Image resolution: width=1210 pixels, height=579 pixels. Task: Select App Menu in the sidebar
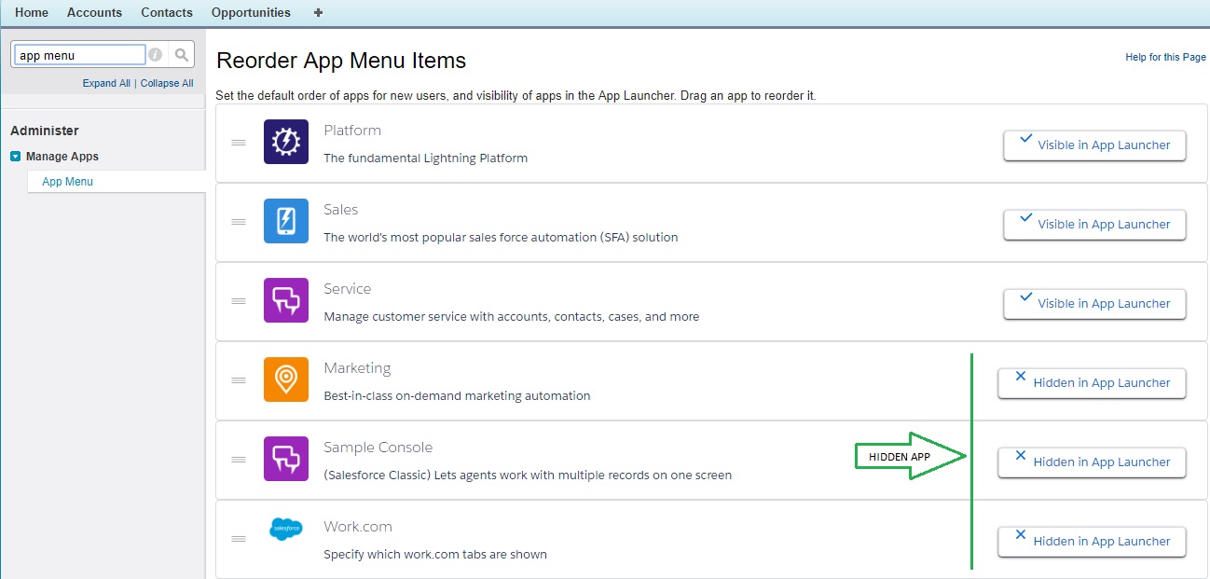pos(66,181)
